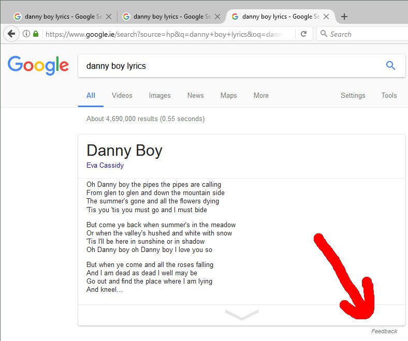Click lyric line 'But come ye back when'
The image size is (408, 341).
161,225
